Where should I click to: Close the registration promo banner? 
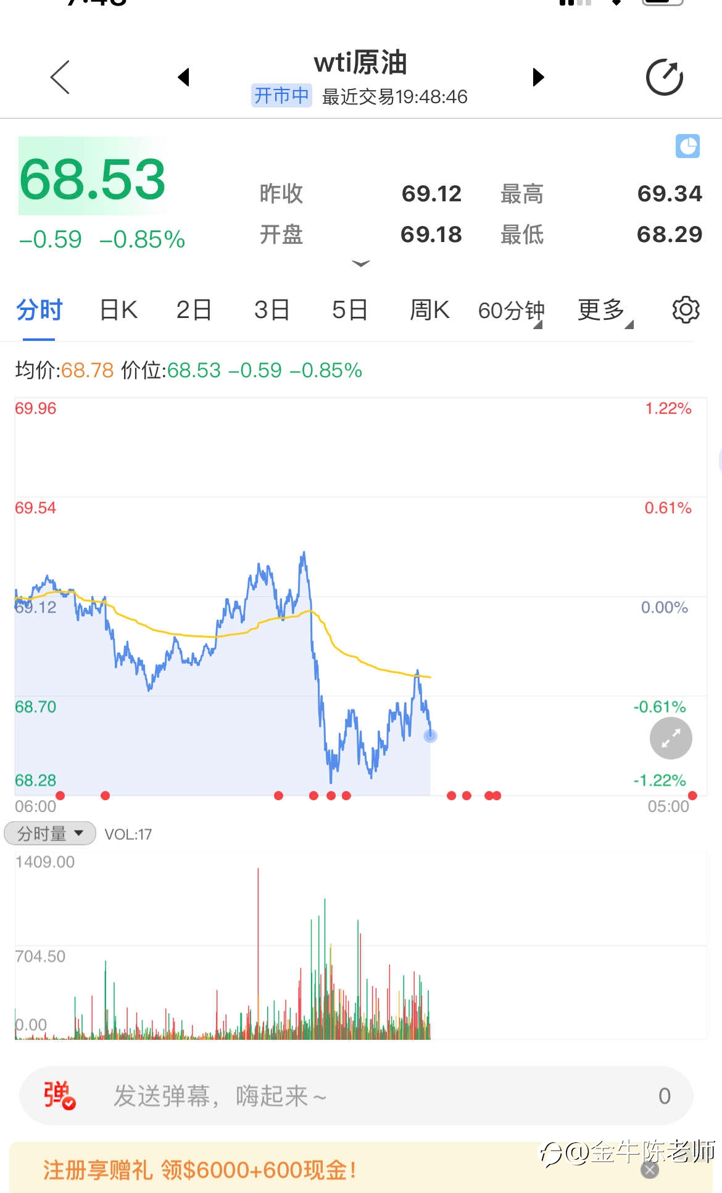coord(650,1170)
